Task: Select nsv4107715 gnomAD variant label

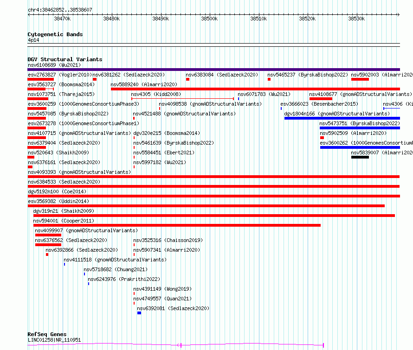Action: (79, 133)
